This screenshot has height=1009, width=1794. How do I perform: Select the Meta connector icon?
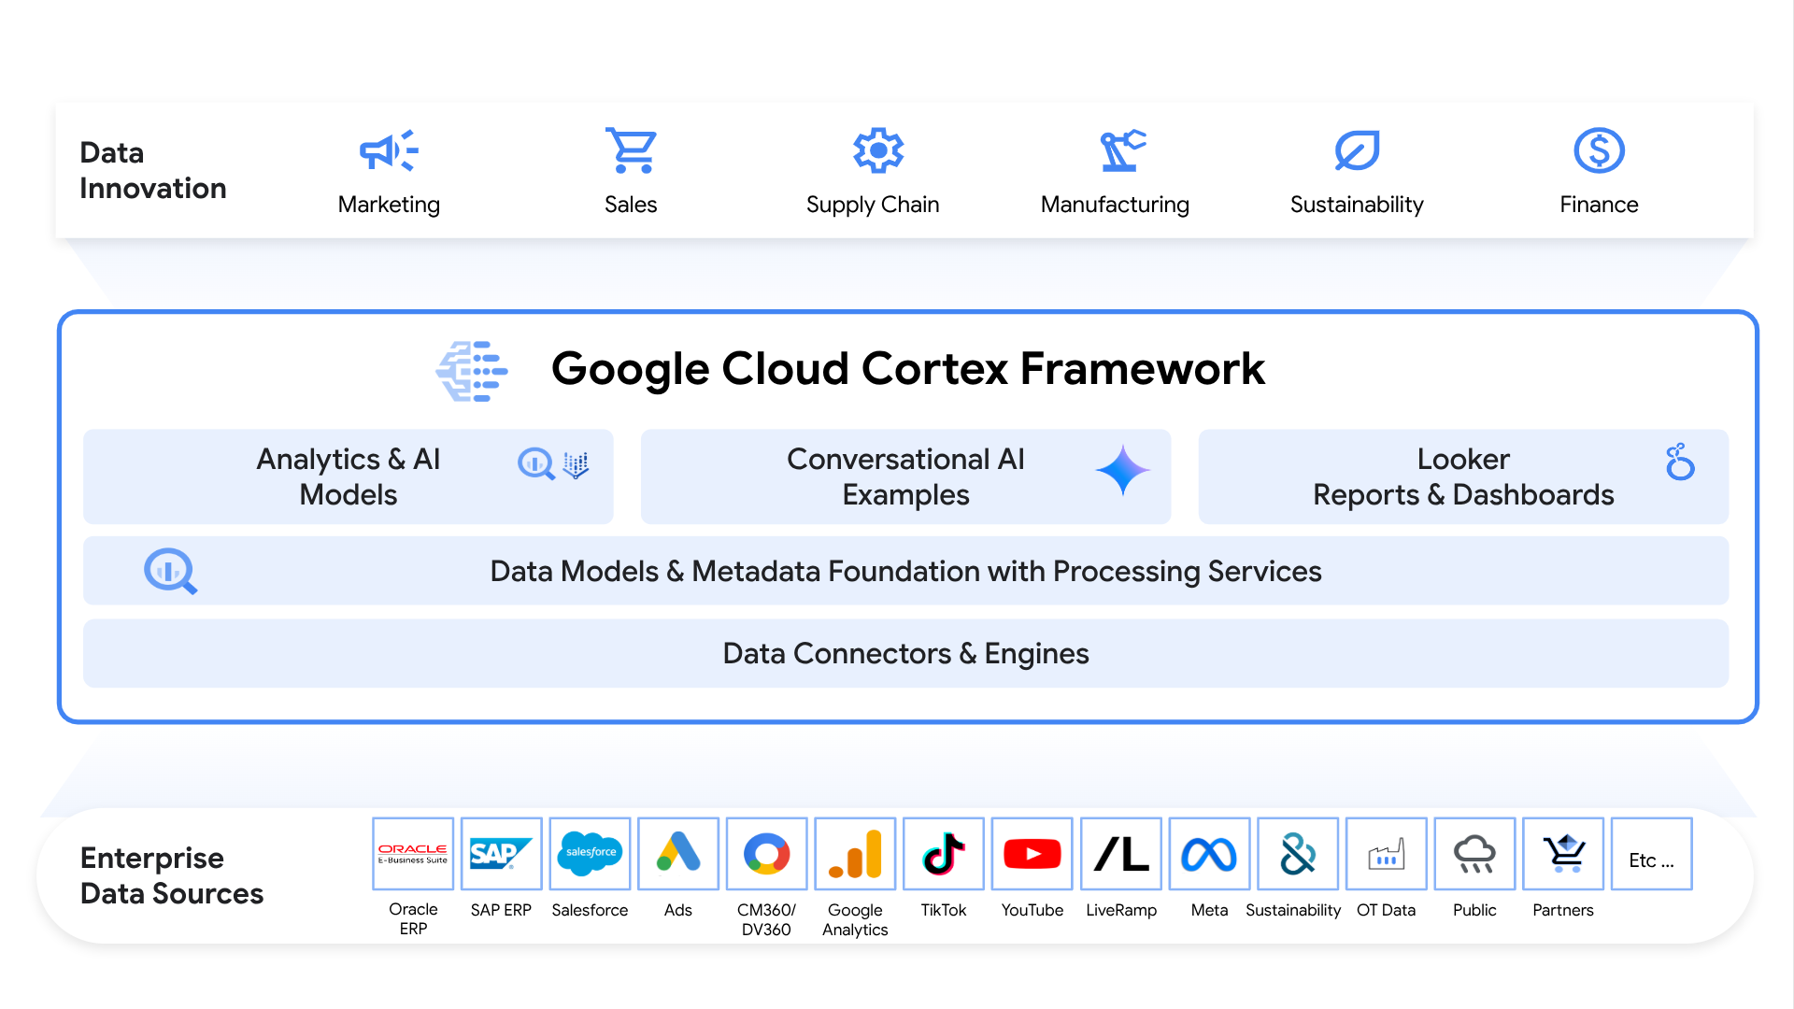[1209, 853]
